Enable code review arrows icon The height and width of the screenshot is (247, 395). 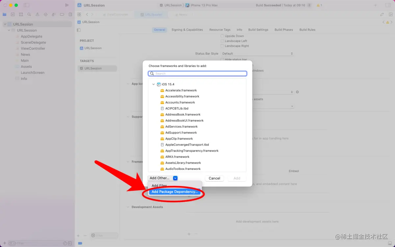coord(382,14)
